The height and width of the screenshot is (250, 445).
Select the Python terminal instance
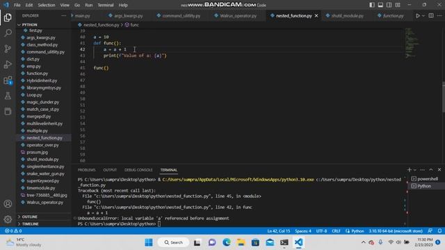pos(425,186)
